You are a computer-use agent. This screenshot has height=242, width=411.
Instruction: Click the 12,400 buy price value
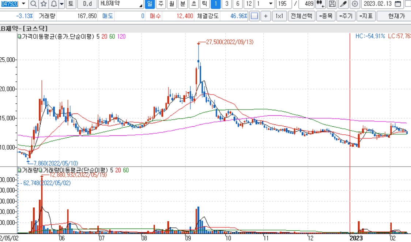point(185,16)
